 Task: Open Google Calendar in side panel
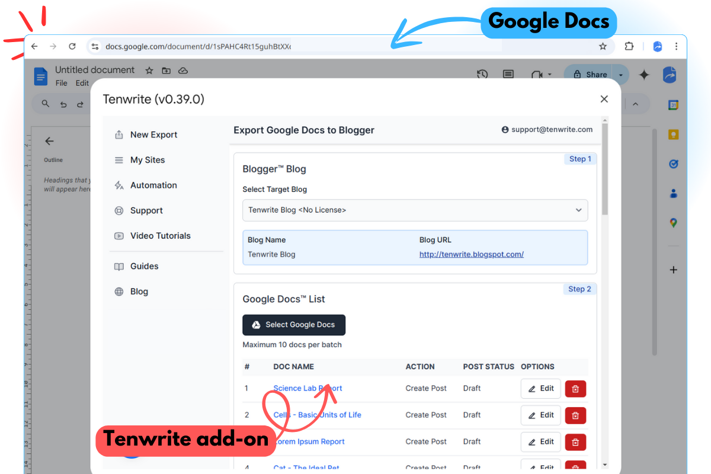[x=673, y=105]
